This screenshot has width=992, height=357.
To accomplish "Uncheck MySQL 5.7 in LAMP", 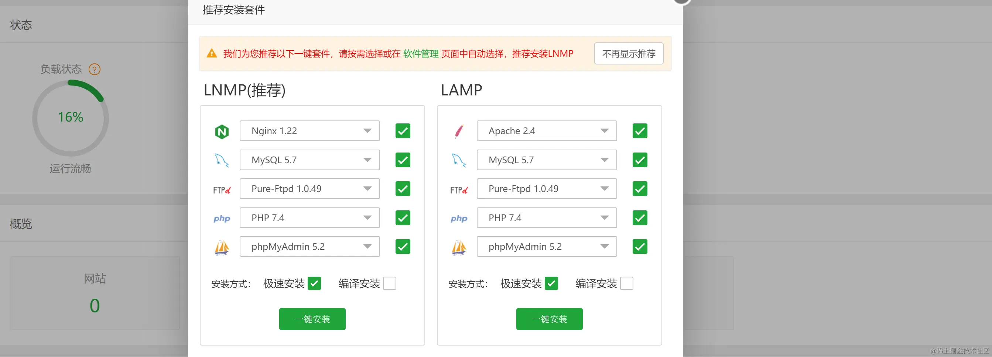I will (x=640, y=160).
